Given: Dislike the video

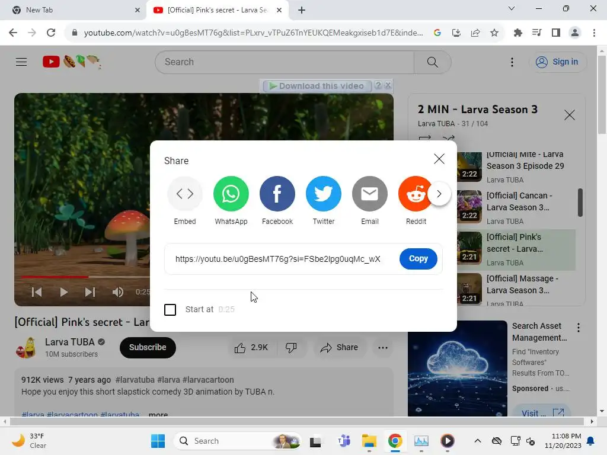Looking at the screenshot, I should click(x=291, y=347).
